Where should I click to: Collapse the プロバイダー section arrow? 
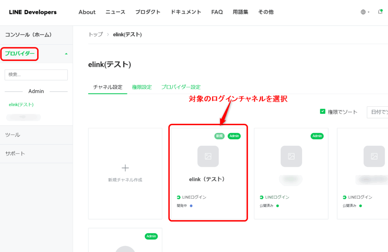point(66,54)
